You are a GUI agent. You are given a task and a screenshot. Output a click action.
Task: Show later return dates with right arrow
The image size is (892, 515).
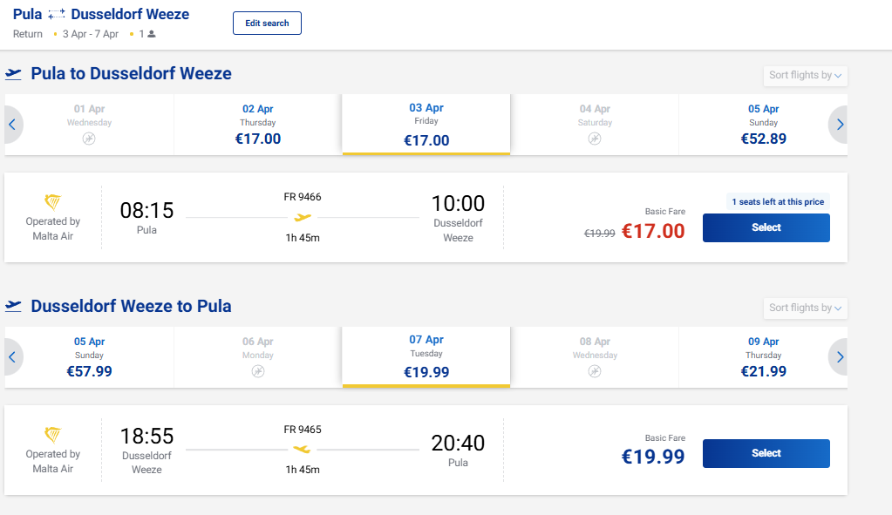click(x=840, y=357)
